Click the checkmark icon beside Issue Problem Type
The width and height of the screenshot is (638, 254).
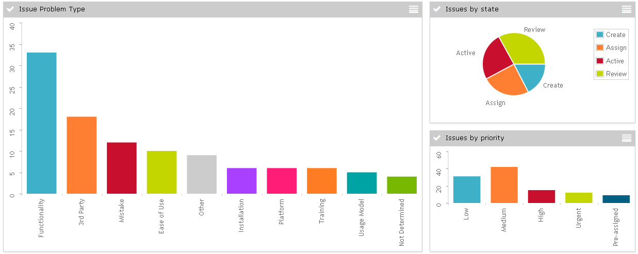10,9
